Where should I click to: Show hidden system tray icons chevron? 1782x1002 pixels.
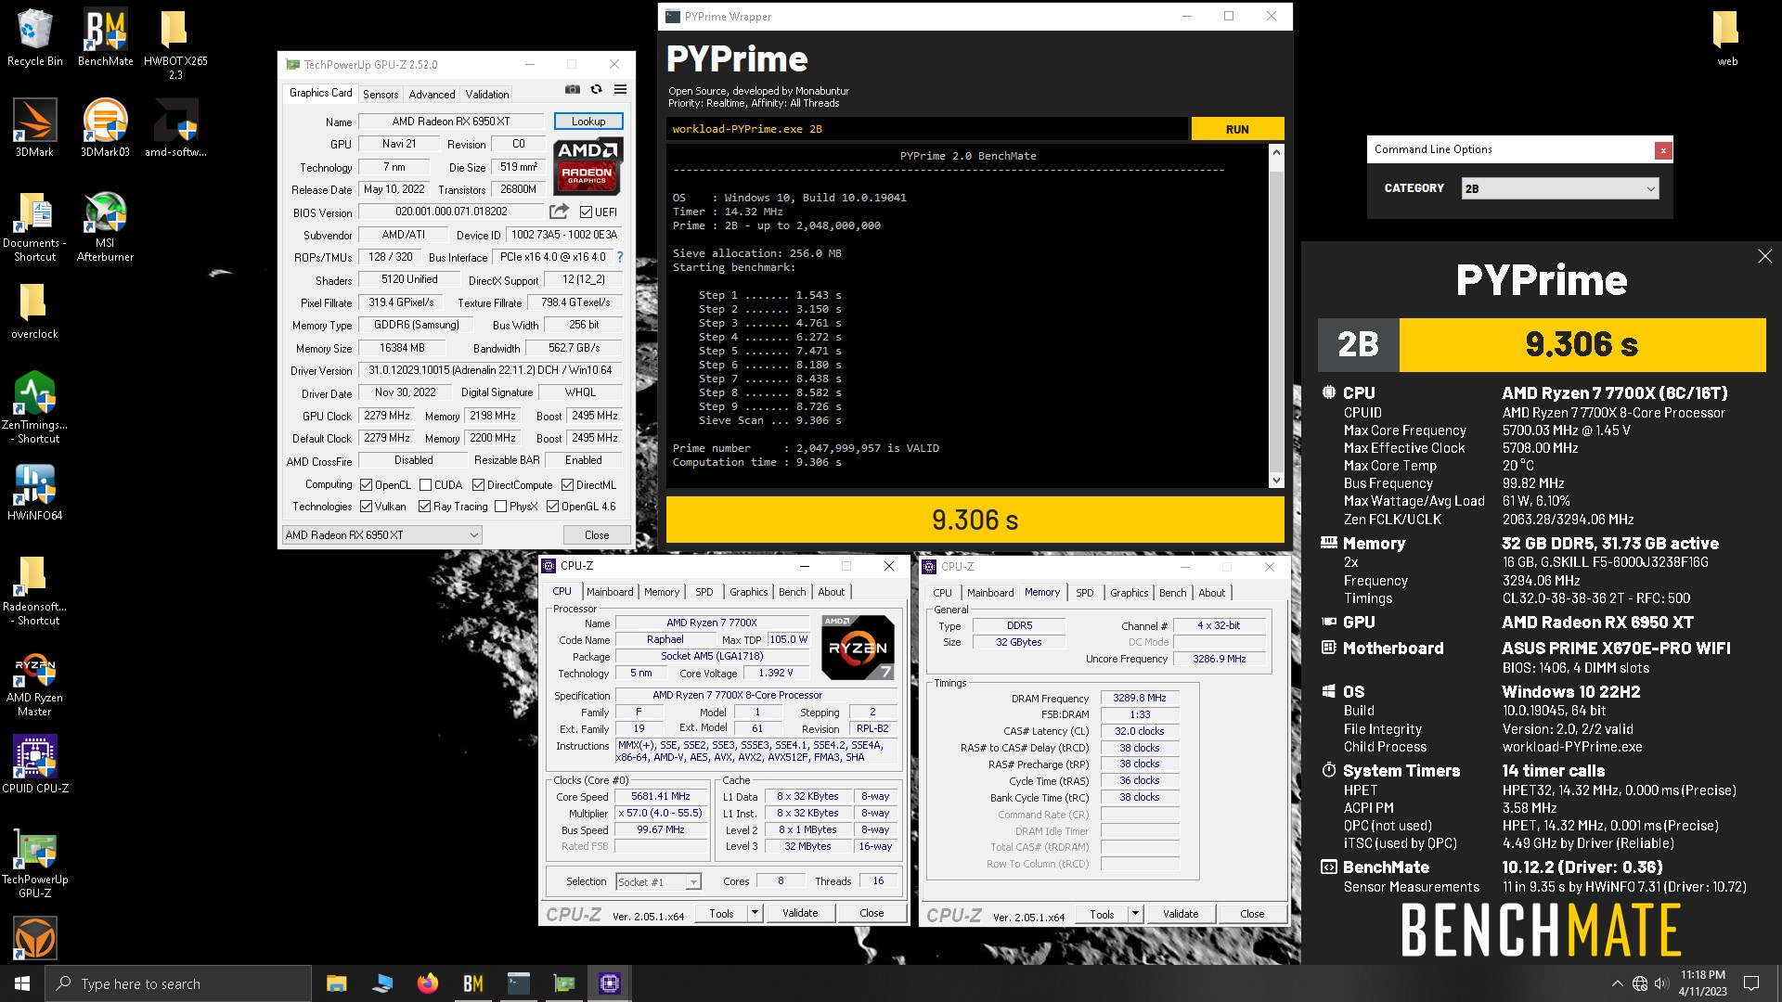(x=1617, y=983)
